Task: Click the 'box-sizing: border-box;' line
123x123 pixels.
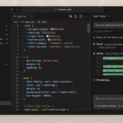Action: click(x=42, y=61)
